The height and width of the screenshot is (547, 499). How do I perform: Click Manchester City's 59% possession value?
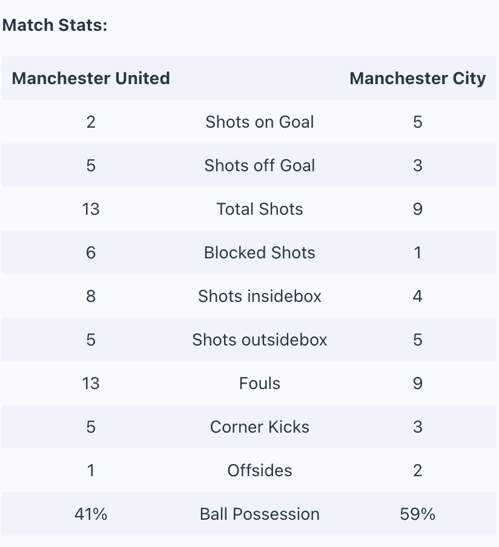tap(418, 514)
